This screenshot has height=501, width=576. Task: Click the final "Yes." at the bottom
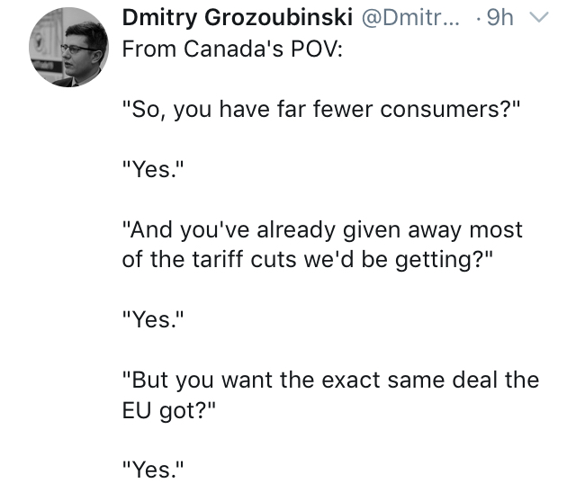click(153, 470)
